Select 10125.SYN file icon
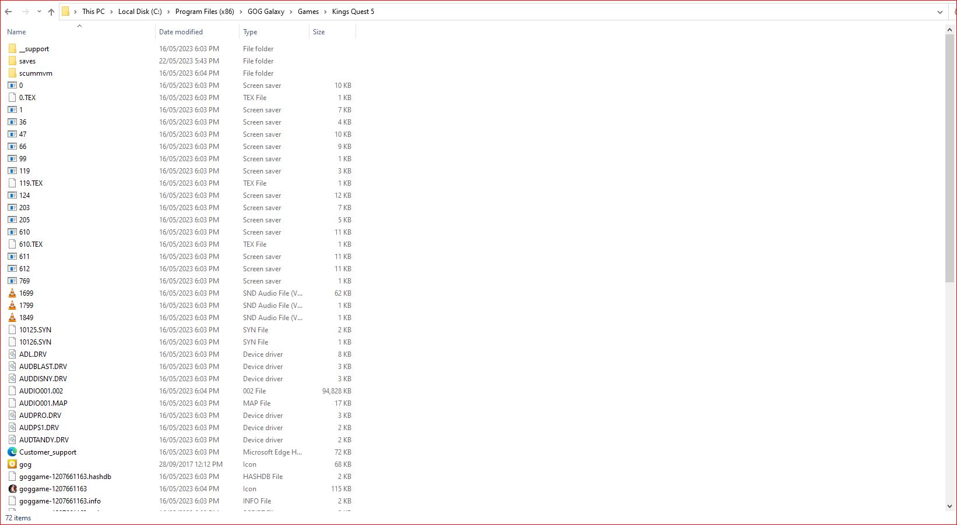The image size is (957, 525). pos(12,330)
